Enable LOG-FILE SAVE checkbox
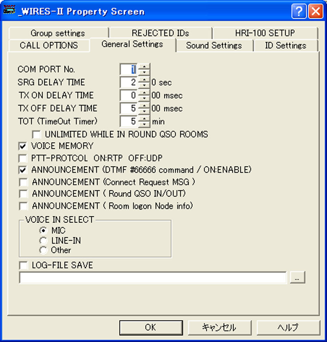Viewport: 327px width, 342px height. [23, 266]
